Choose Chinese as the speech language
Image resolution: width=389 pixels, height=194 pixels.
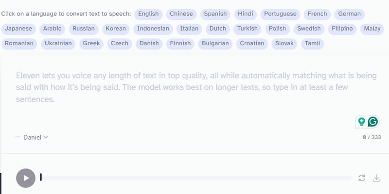pos(181,14)
